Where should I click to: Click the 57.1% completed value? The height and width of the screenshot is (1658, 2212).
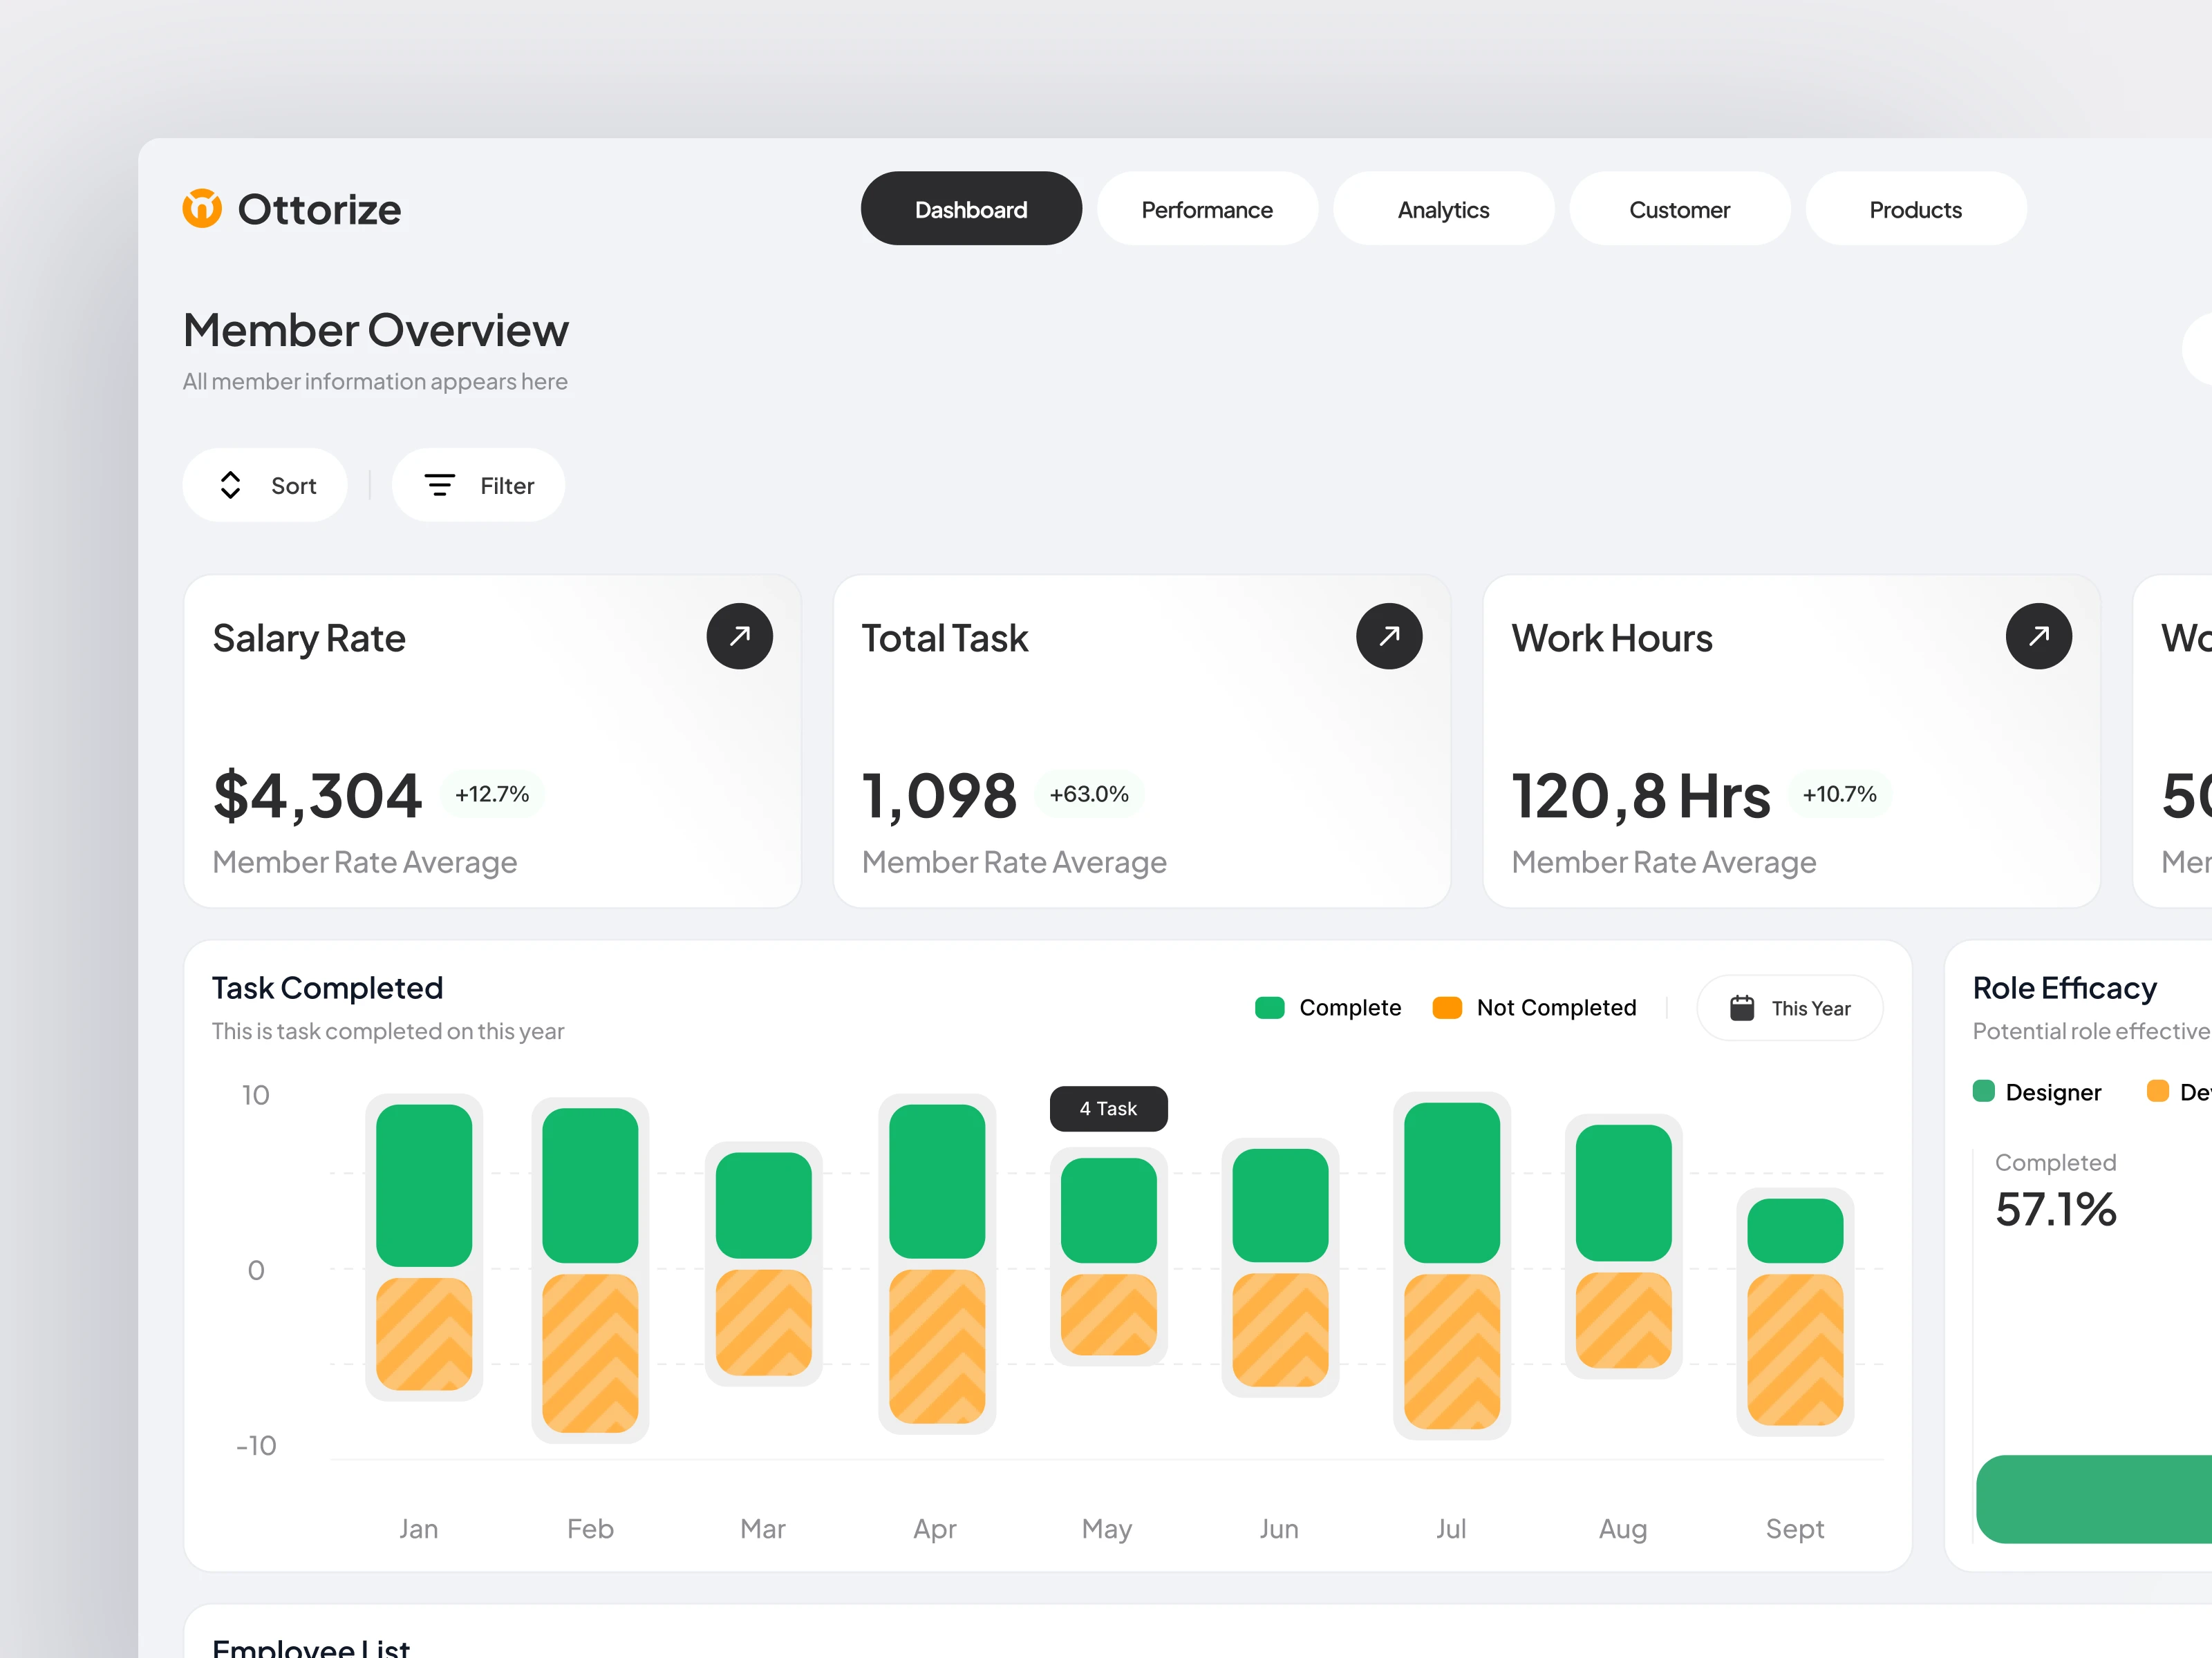[x=2055, y=1209]
